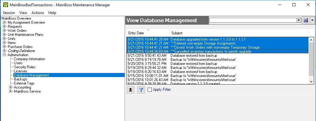The height and width of the screenshot is (121, 316).
Task: Select MainBoss Overview in the tree
Action: (x=16, y=18)
